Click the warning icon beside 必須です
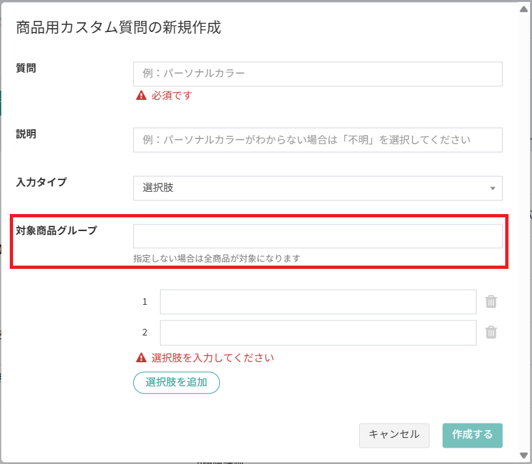 click(141, 95)
